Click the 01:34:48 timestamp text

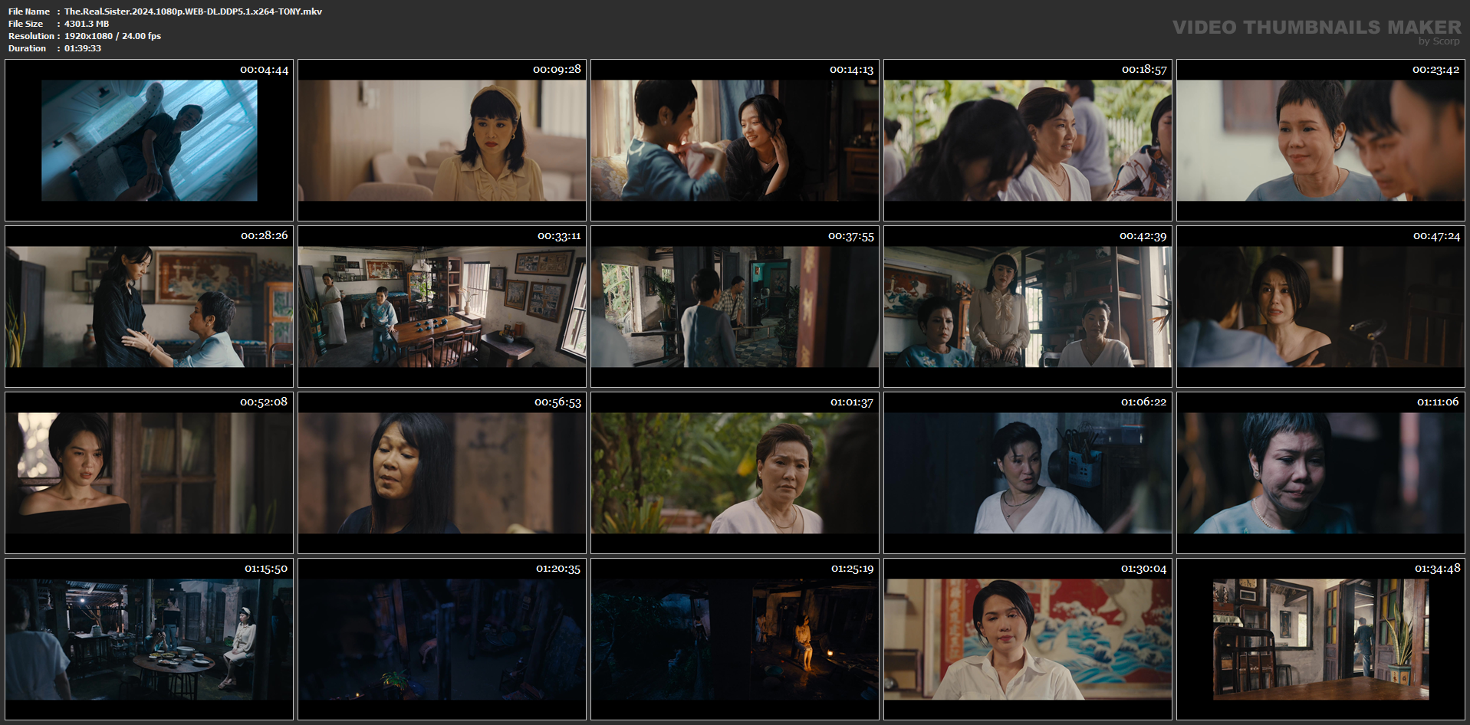click(x=1438, y=569)
